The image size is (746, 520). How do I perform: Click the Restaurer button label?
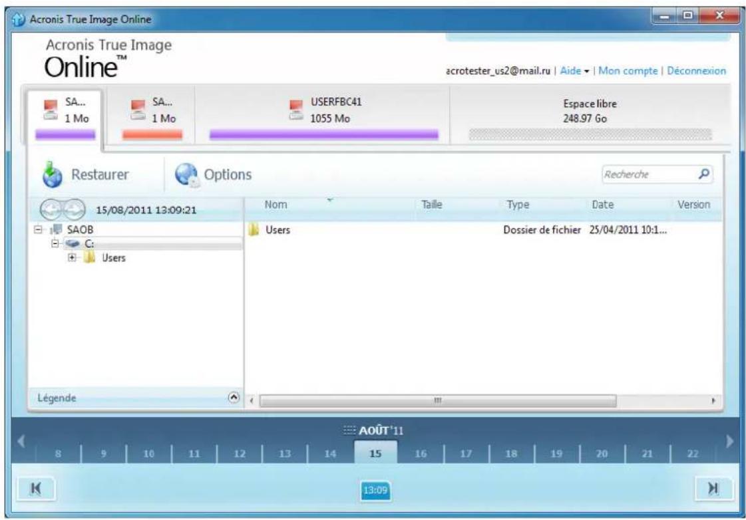click(100, 174)
